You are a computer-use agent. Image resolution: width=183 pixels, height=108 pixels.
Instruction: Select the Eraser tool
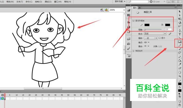click(180, 68)
